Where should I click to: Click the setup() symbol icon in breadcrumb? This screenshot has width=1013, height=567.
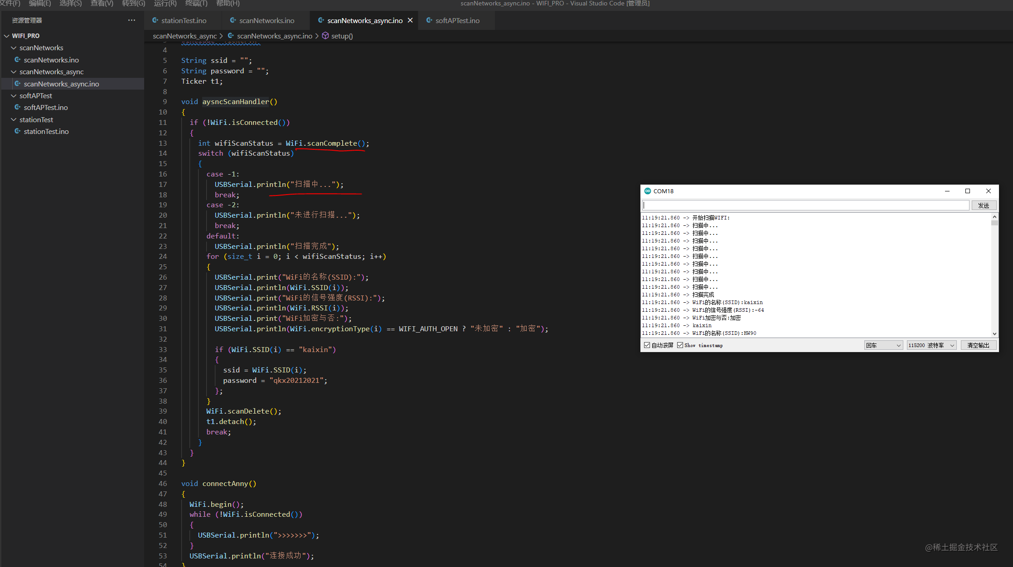[x=325, y=36]
